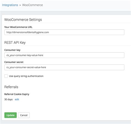Click the Consumer key label
Screen dimensions: 131x124
12,50
